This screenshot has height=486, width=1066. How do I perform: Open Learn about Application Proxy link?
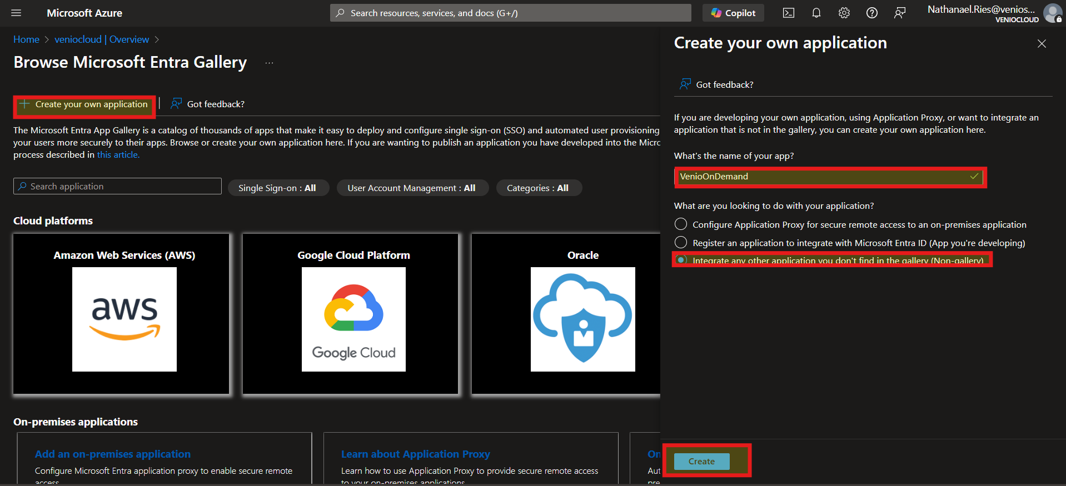click(x=416, y=454)
